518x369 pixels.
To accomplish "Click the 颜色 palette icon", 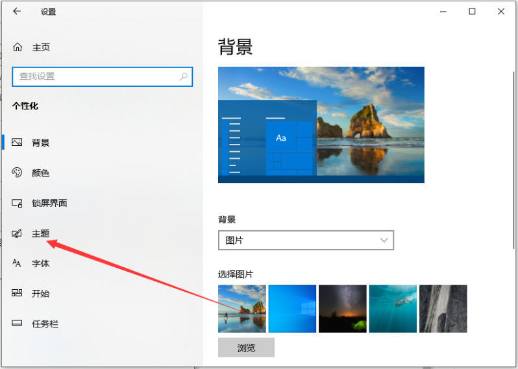I will pyautogui.click(x=18, y=173).
